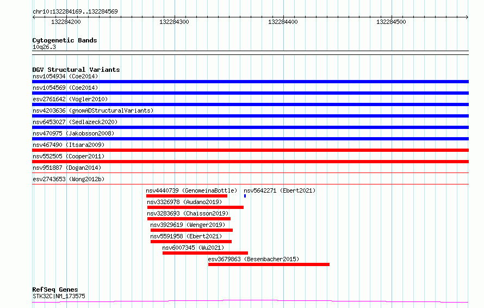The width and height of the screenshot is (484, 308).
Task: Open nsv470975 (Jakobsson2008) variant label
Action: (x=73, y=133)
